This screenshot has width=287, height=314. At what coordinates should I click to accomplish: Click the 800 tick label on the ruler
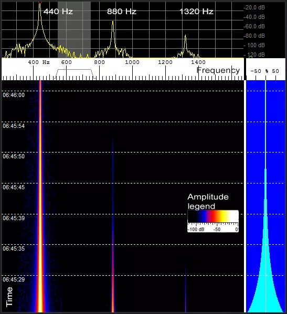tap(99, 62)
